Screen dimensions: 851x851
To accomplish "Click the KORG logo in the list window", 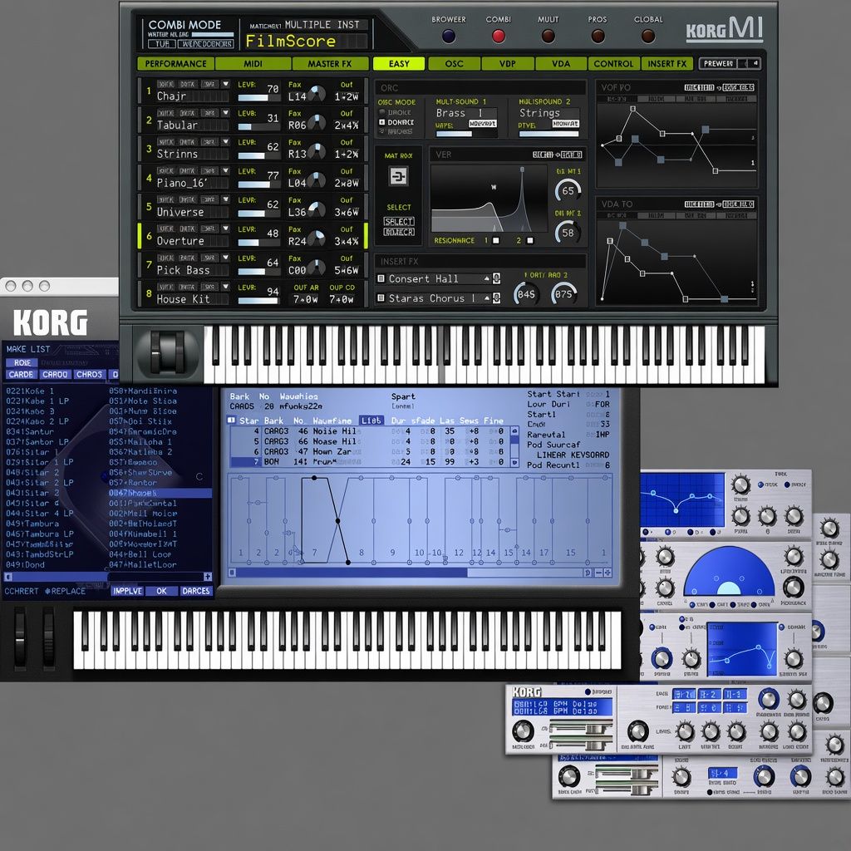I will (x=50, y=323).
